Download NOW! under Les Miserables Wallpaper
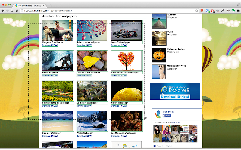 119,136
